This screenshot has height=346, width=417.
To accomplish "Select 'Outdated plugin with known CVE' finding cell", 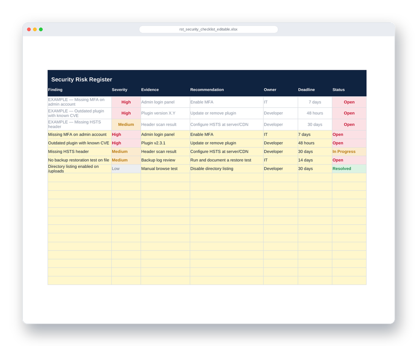I will (x=80, y=143).
